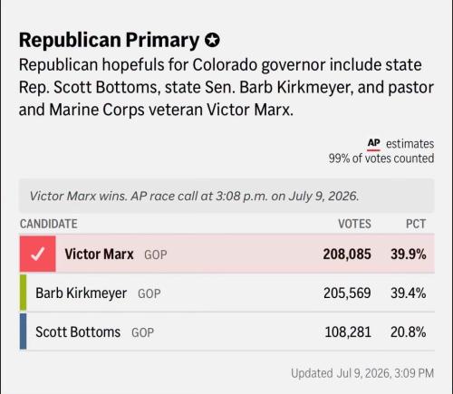Click the Colorado governor description paragraph
The image size is (453, 394).
coord(226,87)
